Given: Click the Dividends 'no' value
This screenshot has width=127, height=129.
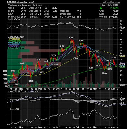Looking at the screenshot, I should (x=79, y=14).
